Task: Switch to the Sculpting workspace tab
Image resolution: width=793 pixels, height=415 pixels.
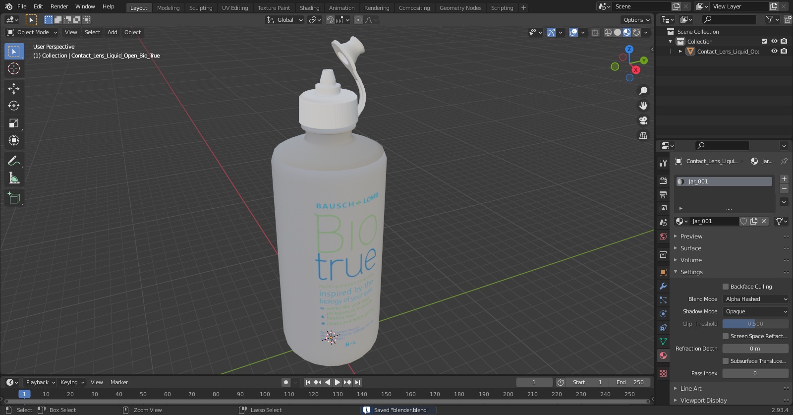Action: click(200, 8)
